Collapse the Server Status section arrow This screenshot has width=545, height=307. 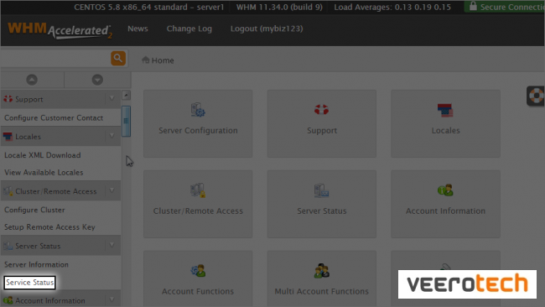(x=112, y=246)
